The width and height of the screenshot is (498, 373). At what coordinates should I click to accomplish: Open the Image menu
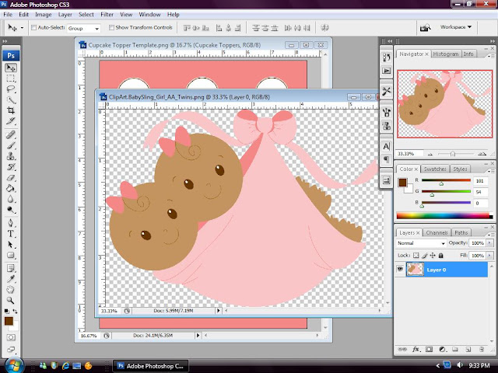(x=44, y=14)
